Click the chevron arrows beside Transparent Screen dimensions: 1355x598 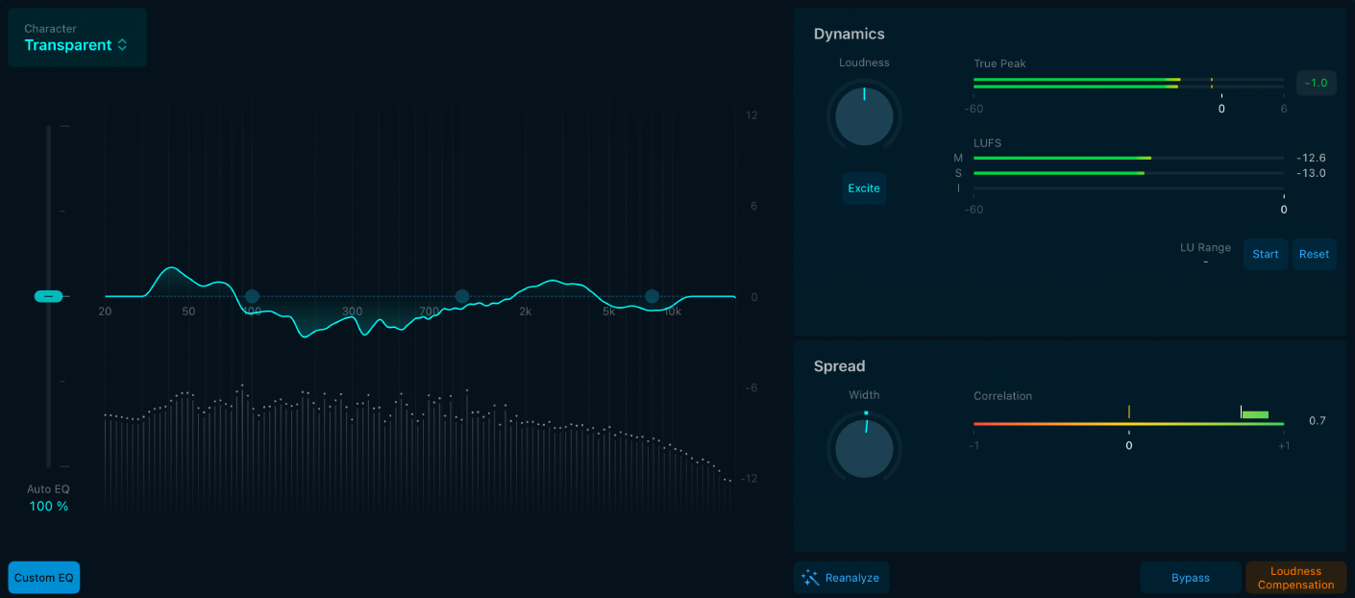point(122,45)
